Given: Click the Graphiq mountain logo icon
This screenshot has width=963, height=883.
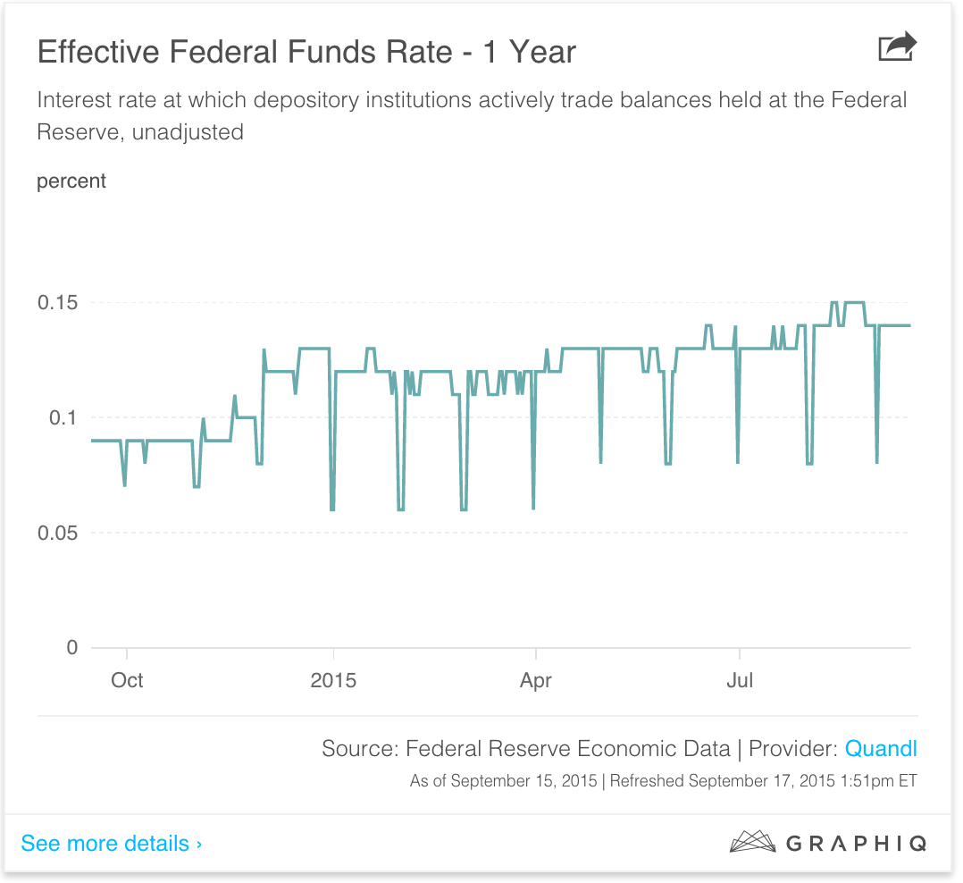Looking at the screenshot, I should (752, 842).
